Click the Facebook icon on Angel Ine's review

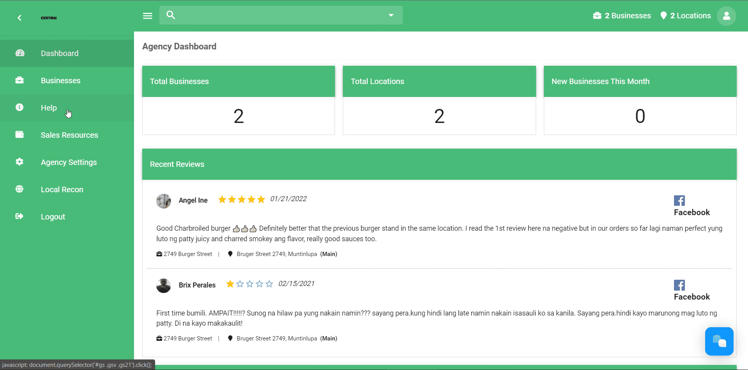point(679,200)
